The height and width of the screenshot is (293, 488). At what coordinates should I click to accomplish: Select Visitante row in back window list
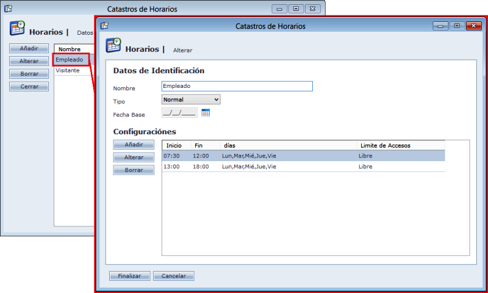[x=74, y=70]
